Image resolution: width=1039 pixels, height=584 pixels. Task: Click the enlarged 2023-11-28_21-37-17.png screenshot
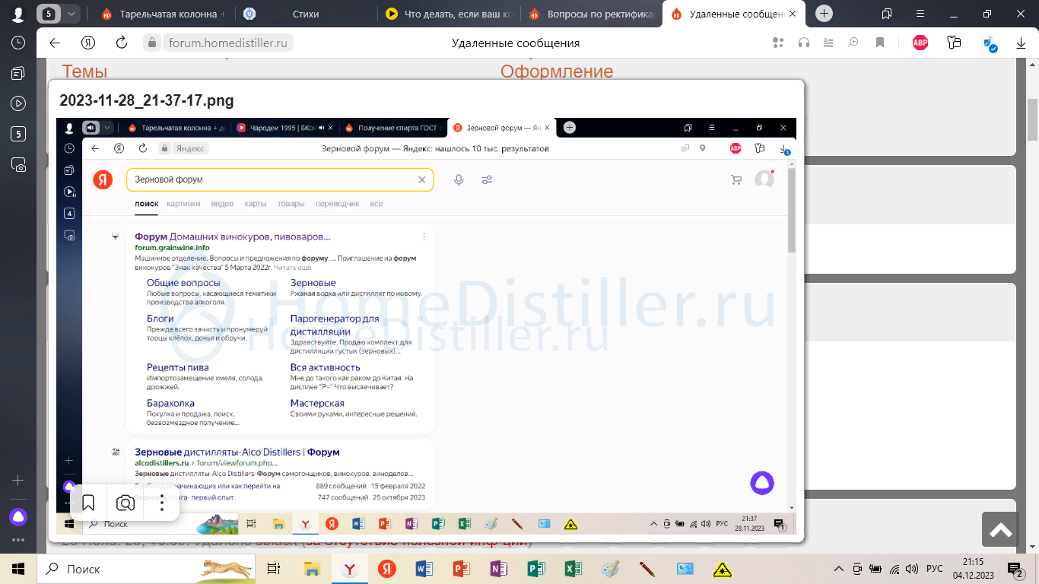coord(426,325)
